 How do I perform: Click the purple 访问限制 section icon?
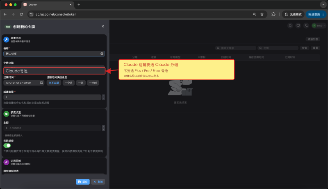coord(6,162)
